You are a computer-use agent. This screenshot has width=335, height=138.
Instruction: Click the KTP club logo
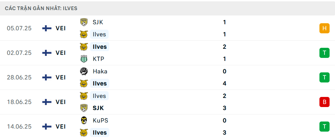(x=84, y=59)
